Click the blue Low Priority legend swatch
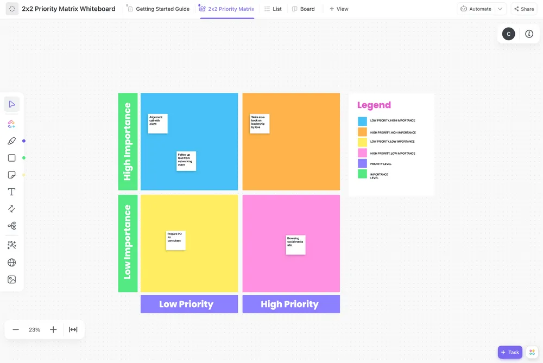The image size is (543, 363). click(362, 121)
